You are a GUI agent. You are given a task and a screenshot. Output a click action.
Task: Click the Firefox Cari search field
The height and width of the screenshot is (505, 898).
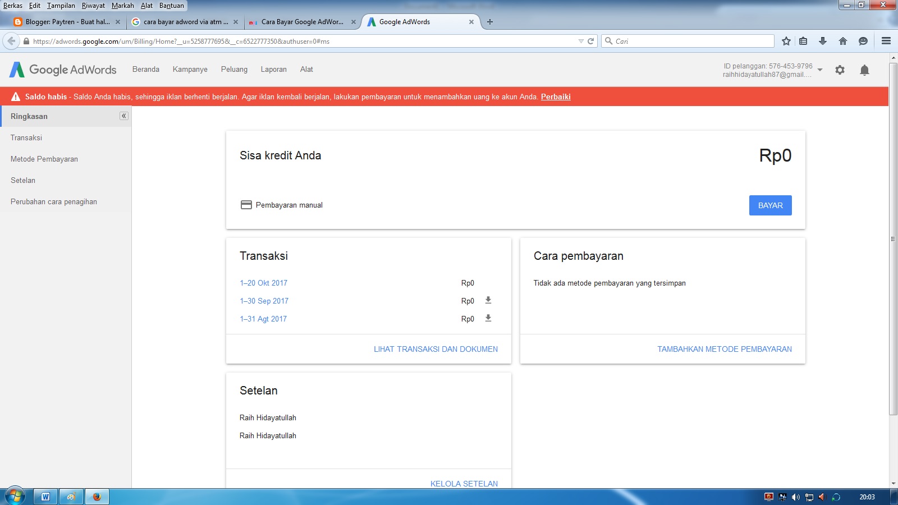(x=688, y=41)
